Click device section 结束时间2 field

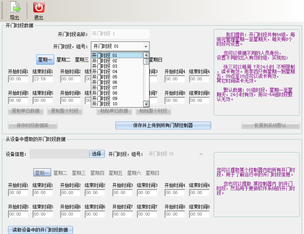pos(95,193)
